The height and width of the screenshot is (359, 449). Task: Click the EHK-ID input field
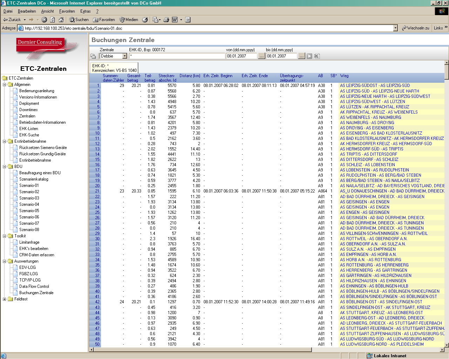coord(177,56)
